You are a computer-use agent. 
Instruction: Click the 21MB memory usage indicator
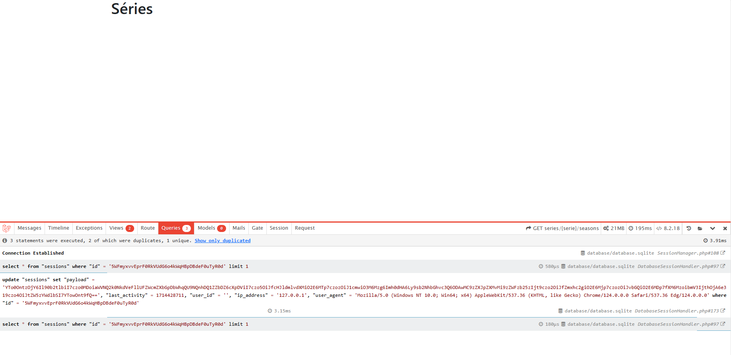614,228
